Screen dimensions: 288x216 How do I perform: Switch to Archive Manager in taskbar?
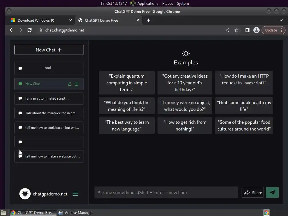pos(76,213)
